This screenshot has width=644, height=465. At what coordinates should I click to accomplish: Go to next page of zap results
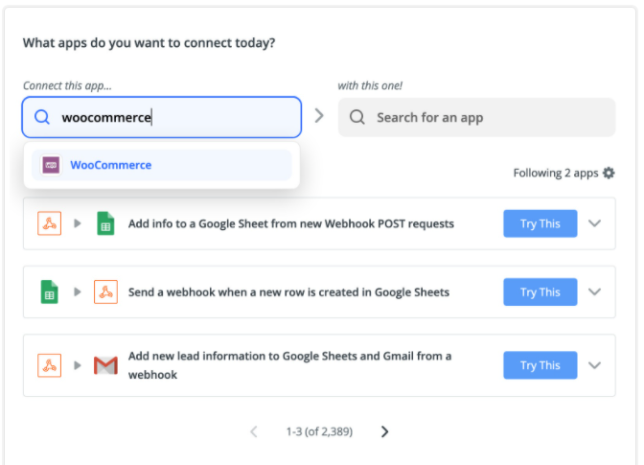pos(384,431)
